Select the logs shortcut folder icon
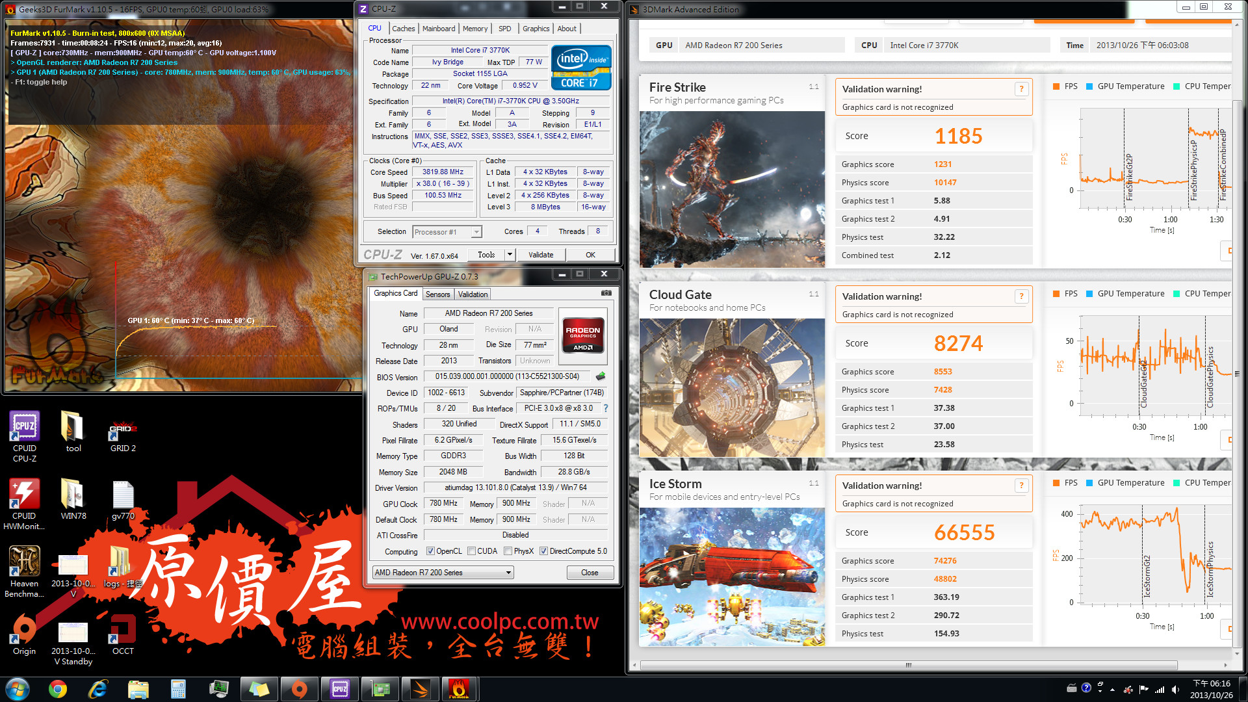Viewport: 1248px width, 702px height. [x=123, y=567]
